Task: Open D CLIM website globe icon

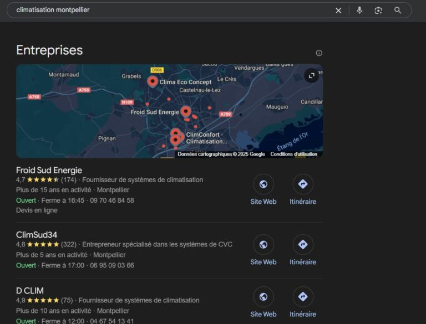Action: pyautogui.click(x=263, y=297)
